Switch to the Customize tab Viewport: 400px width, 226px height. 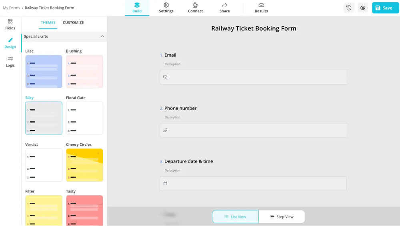(73, 23)
